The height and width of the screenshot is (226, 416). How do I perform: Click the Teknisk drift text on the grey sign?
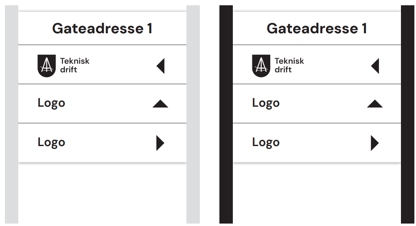coord(75,65)
